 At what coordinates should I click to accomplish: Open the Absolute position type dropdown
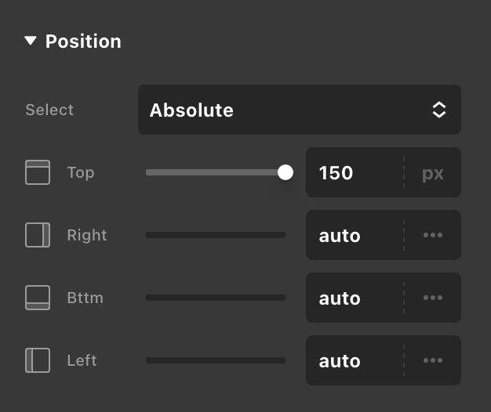(x=299, y=110)
